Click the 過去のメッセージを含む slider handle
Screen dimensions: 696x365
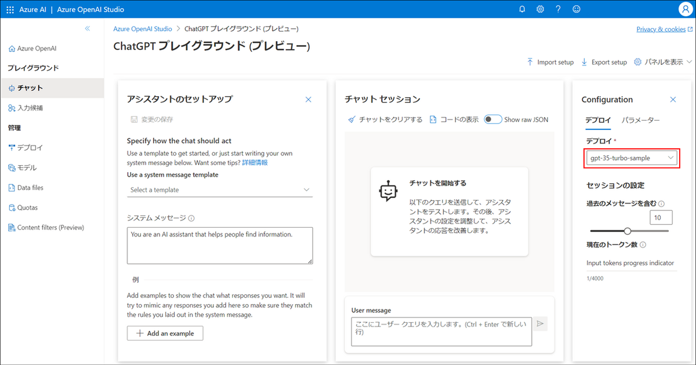pos(627,231)
